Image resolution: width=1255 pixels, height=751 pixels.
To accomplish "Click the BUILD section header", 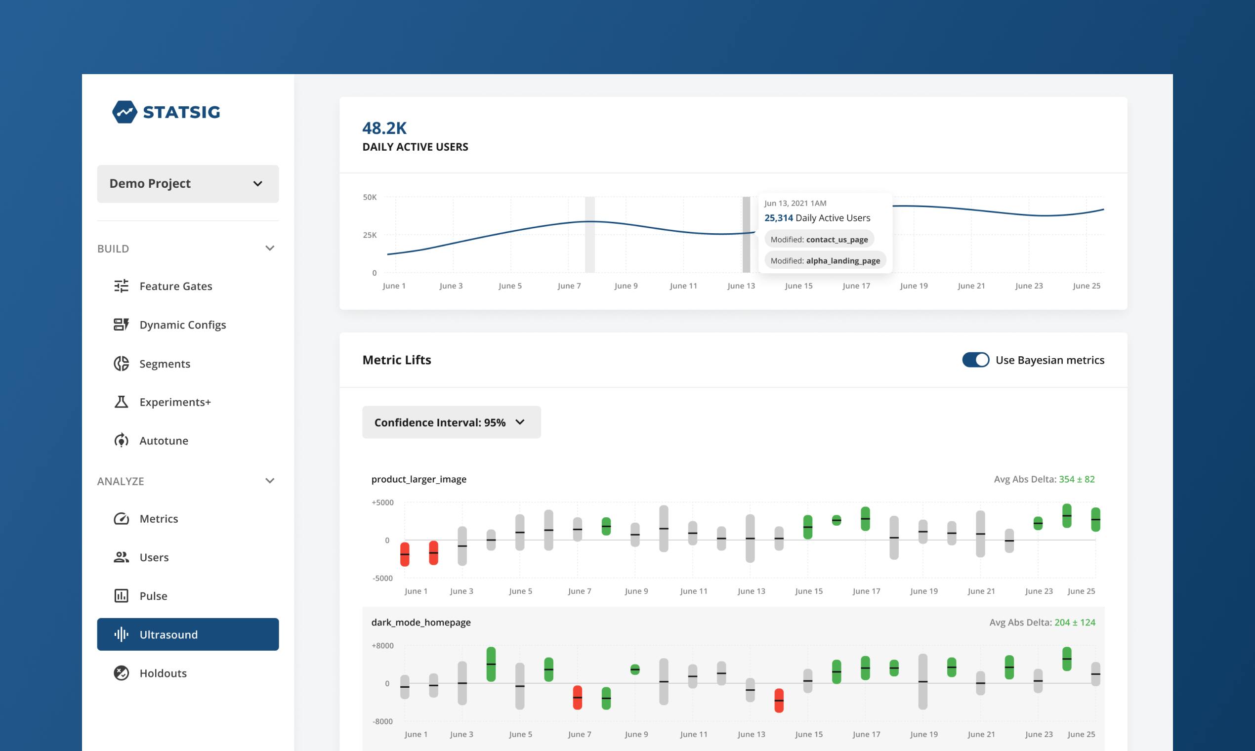I will tap(113, 249).
